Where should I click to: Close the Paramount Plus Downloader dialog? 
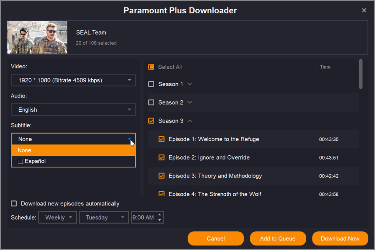click(364, 10)
